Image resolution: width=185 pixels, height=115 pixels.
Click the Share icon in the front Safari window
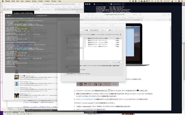[x=164, y=14]
